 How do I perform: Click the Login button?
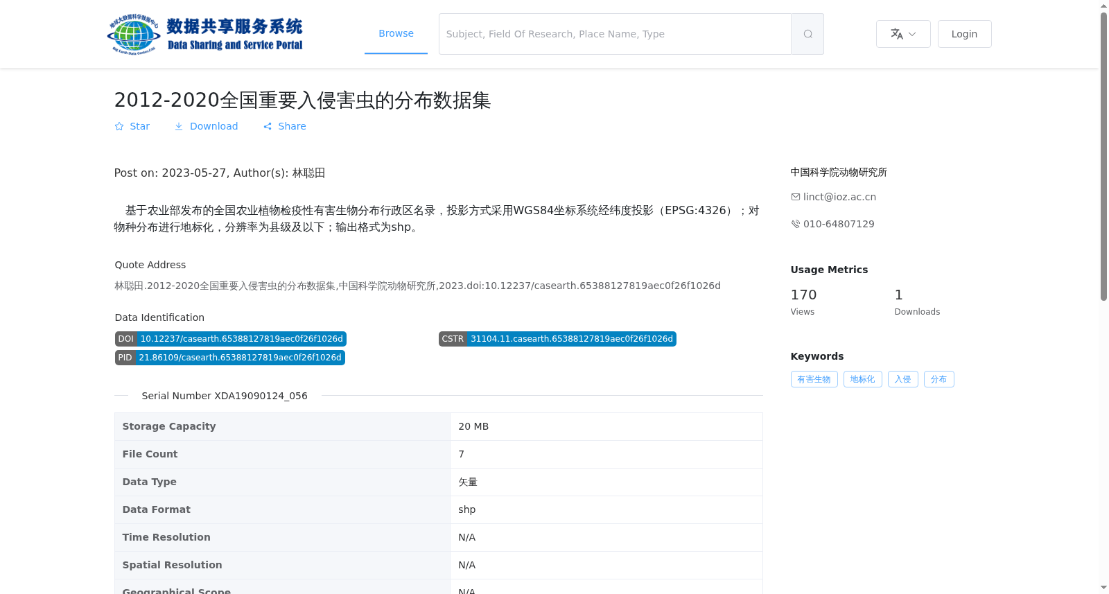coord(964,34)
